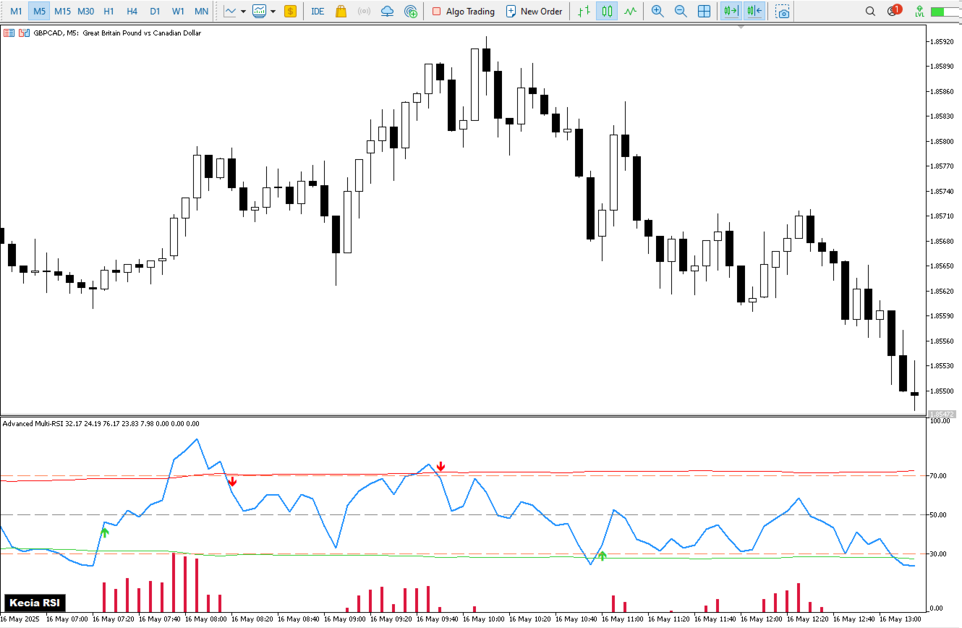Screen dimensions: 962x628
Task: Select the H1 timeframe
Action: pos(108,11)
